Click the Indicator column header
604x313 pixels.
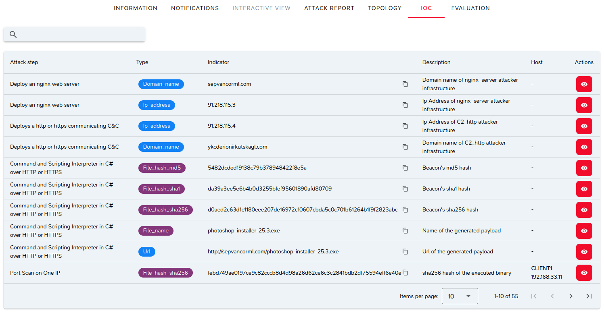(x=218, y=62)
